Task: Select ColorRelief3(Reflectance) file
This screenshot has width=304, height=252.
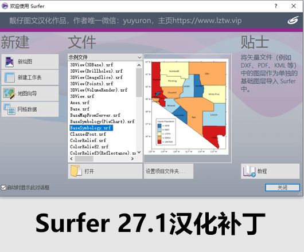Action: click(x=103, y=153)
